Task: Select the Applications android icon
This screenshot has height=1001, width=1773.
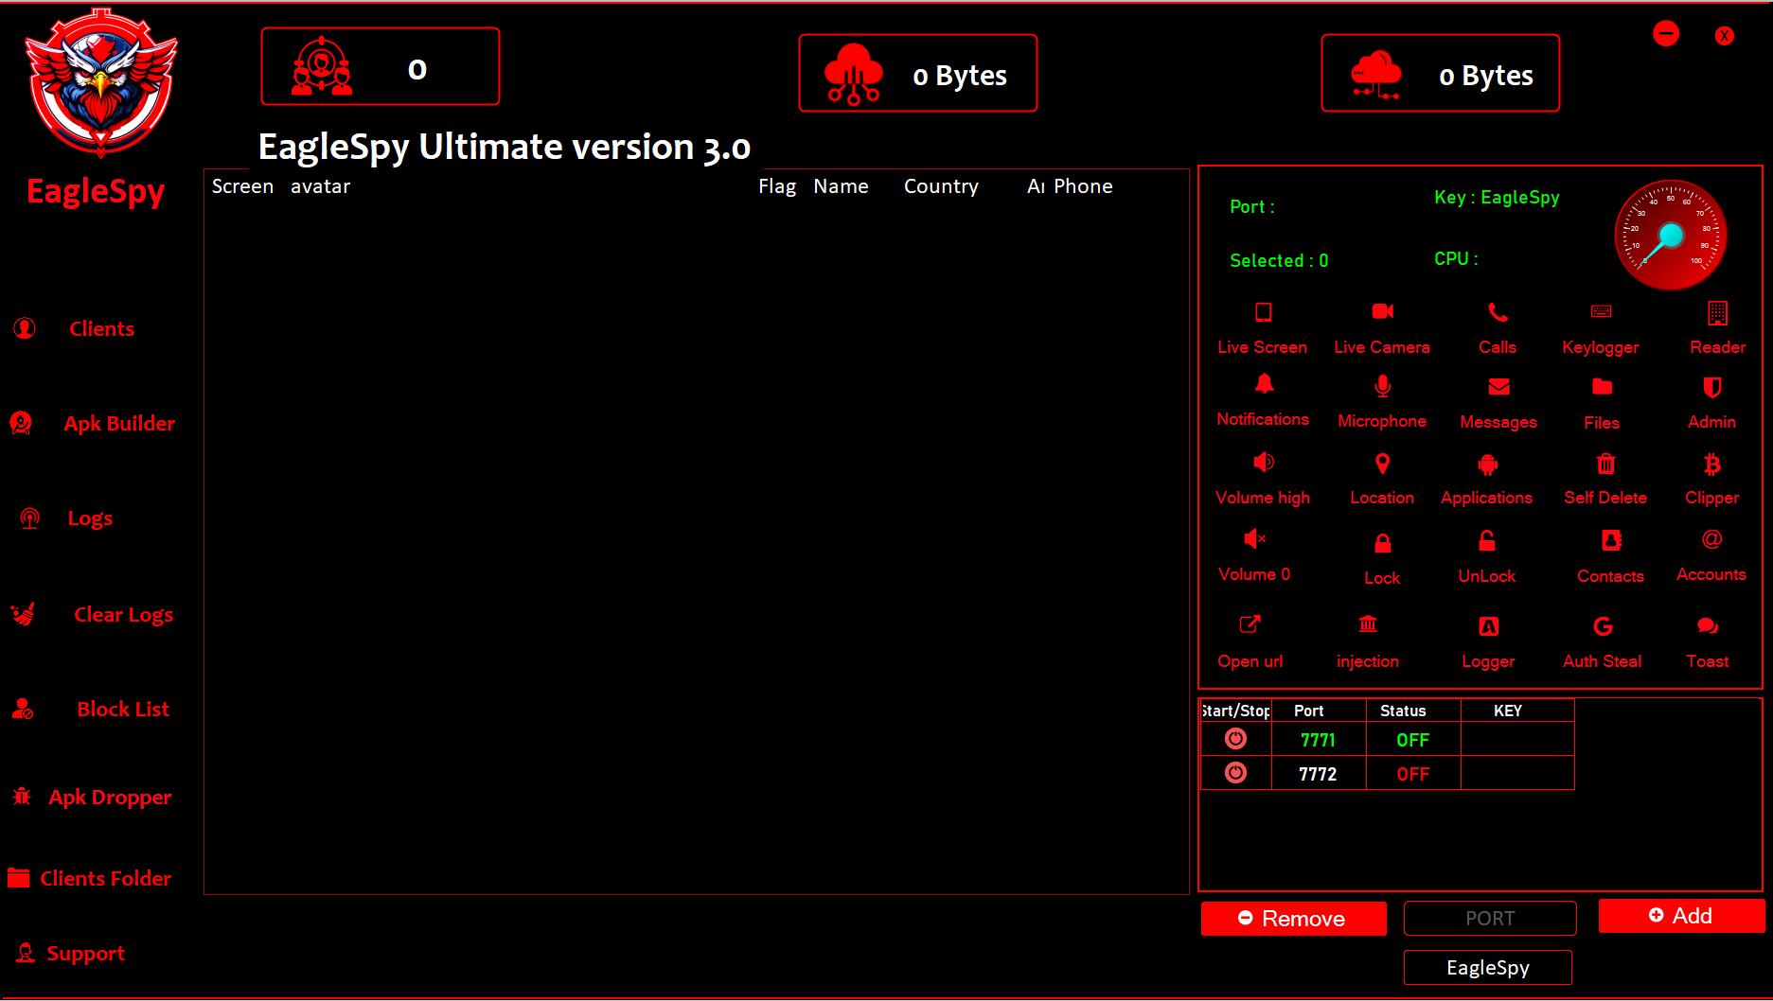Action: tap(1487, 464)
